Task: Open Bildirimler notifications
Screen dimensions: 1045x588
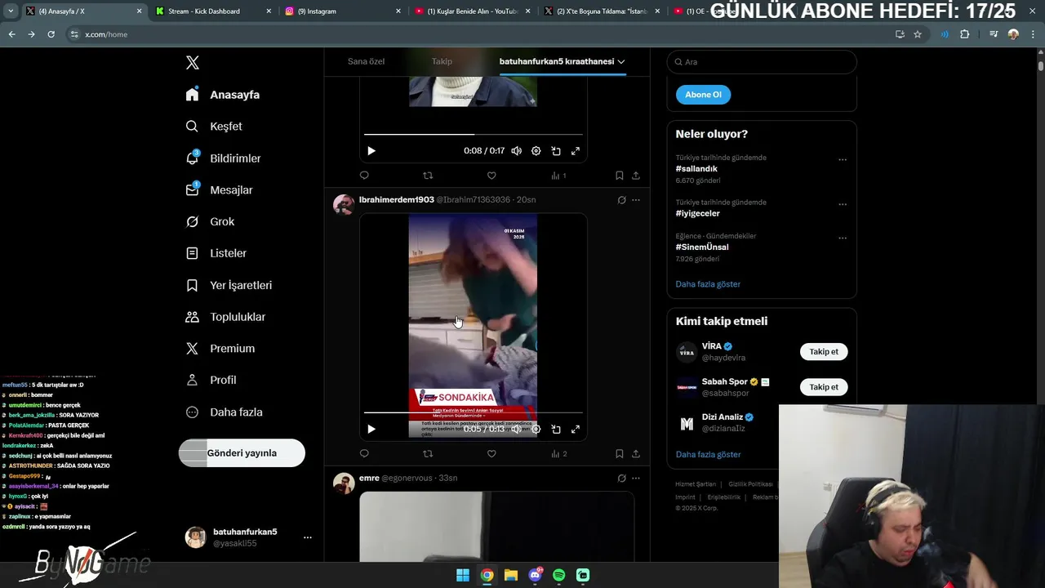Action: click(223, 158)
